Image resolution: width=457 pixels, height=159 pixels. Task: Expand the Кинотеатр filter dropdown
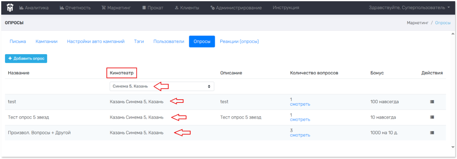pyautogui.click(x=162, y=86)
